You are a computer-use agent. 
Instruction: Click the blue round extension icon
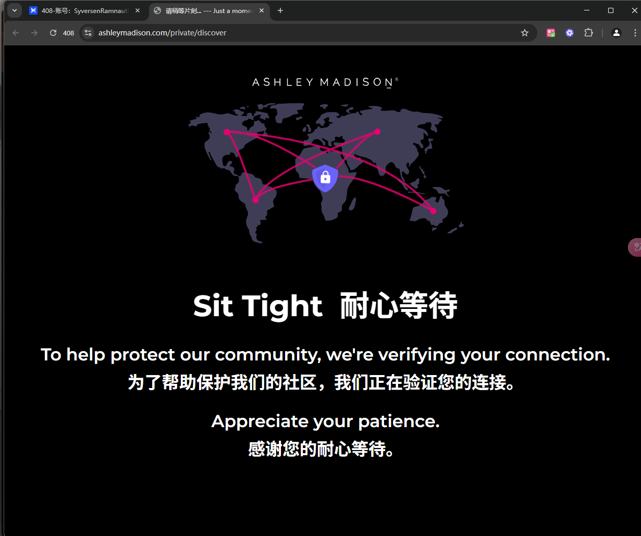(x=570, y=33)
